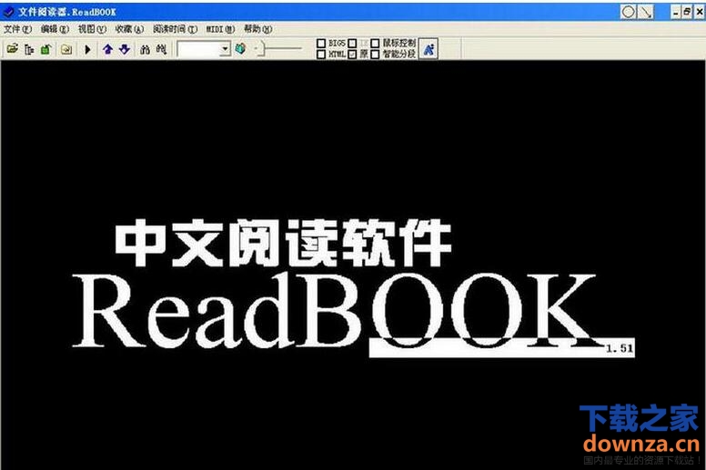Expand the toolbar combo box dropdown arrow

pyautogui.click(x=226, y=49)
